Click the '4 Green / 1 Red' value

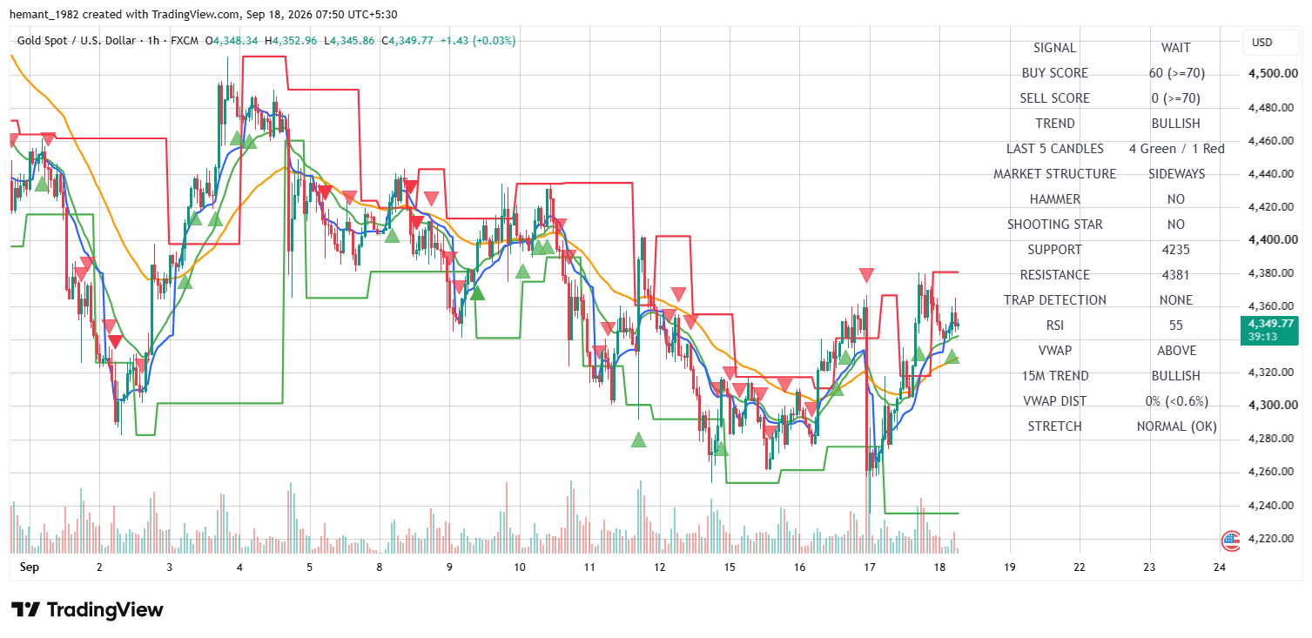(x=1176, y=149)
